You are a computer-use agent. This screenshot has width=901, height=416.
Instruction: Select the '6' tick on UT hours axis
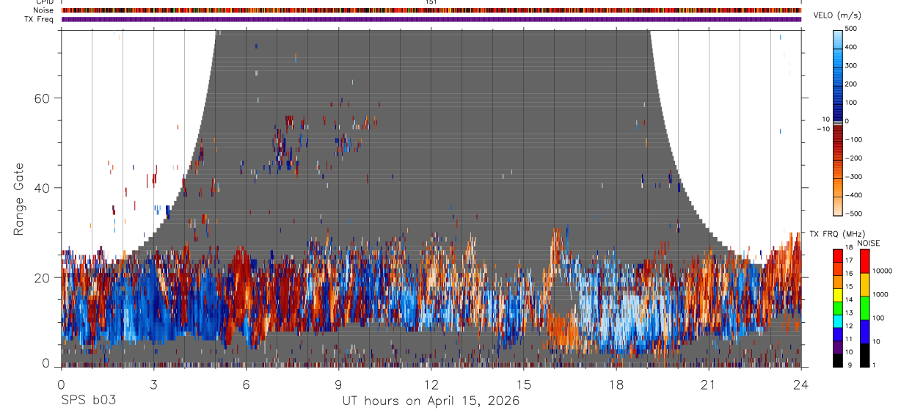tap(247, 384)
